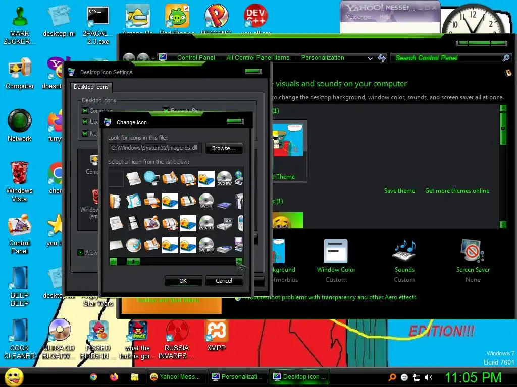Choose the filmstrip video icon

tap(133, 223)
